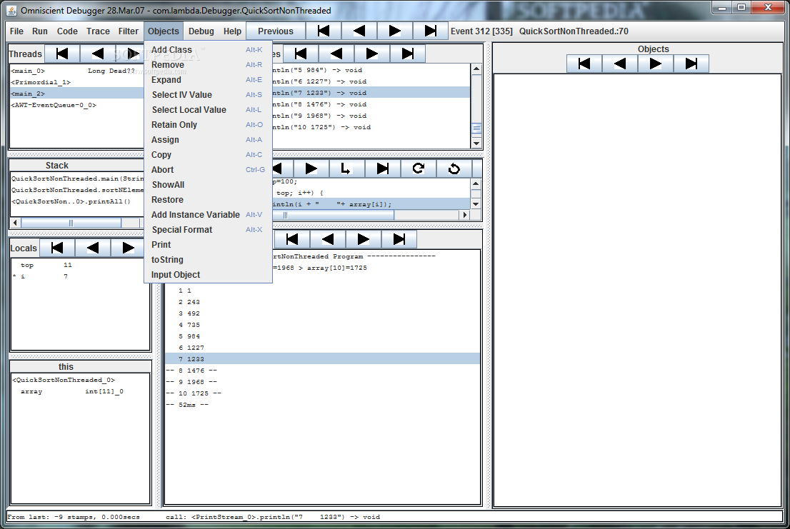Click the step-into L-shaped arrow in code toolbar
The image size is (790, 529).
[x=346, y=168]
